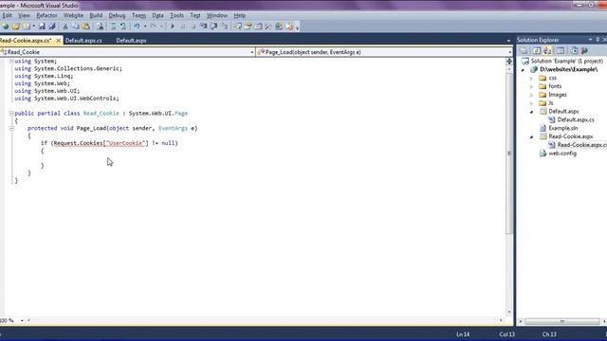
Task: Open the New Item dropdown arrow in toolbar
Action: 34,27
